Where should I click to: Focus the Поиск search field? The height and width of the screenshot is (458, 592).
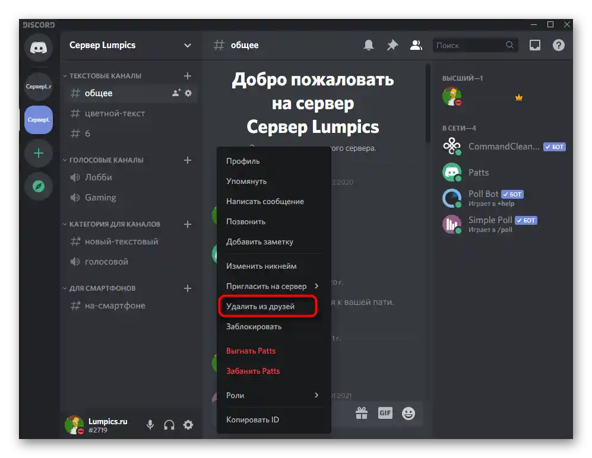(x=476, y=45)
